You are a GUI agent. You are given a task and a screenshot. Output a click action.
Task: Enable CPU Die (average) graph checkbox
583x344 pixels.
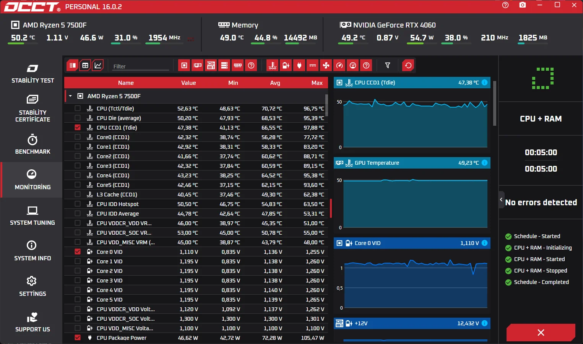pos(78,118)
